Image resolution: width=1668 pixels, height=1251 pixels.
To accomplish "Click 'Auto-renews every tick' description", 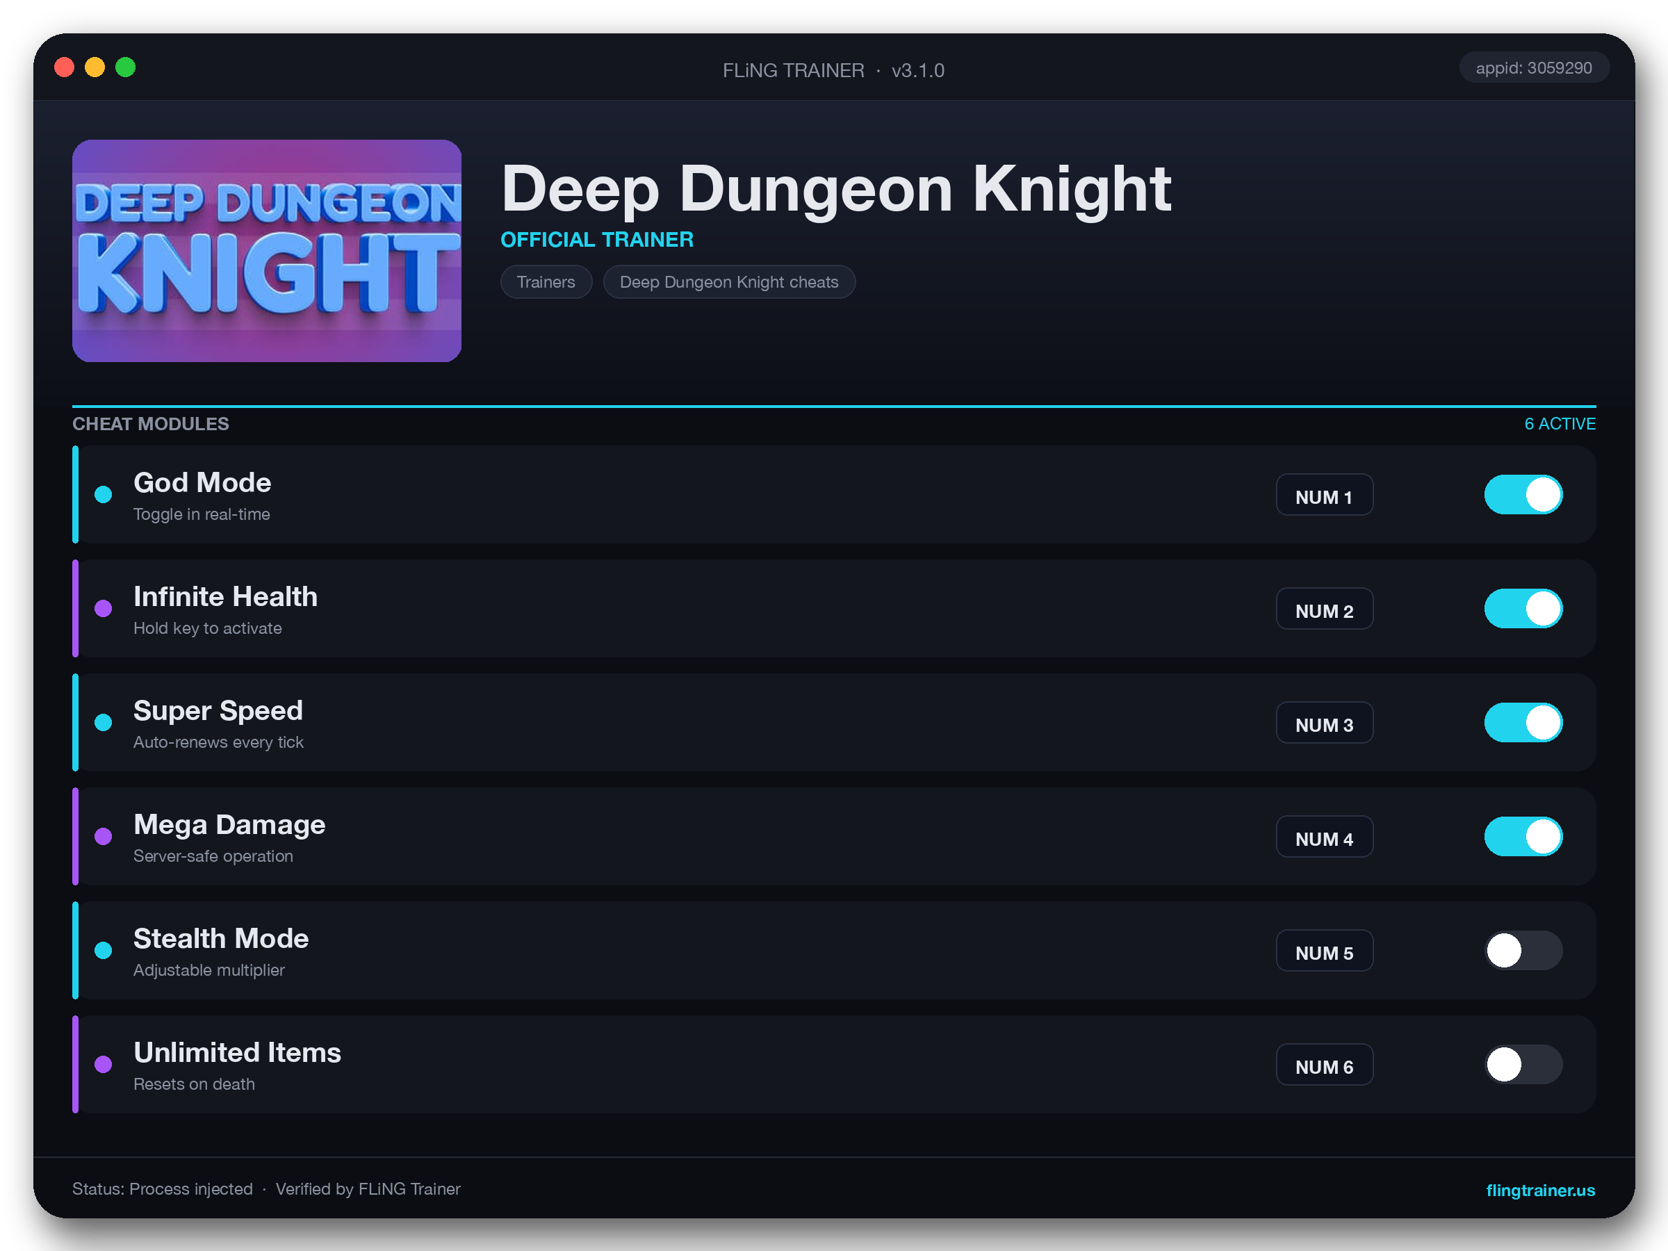I will pos(218,742).
